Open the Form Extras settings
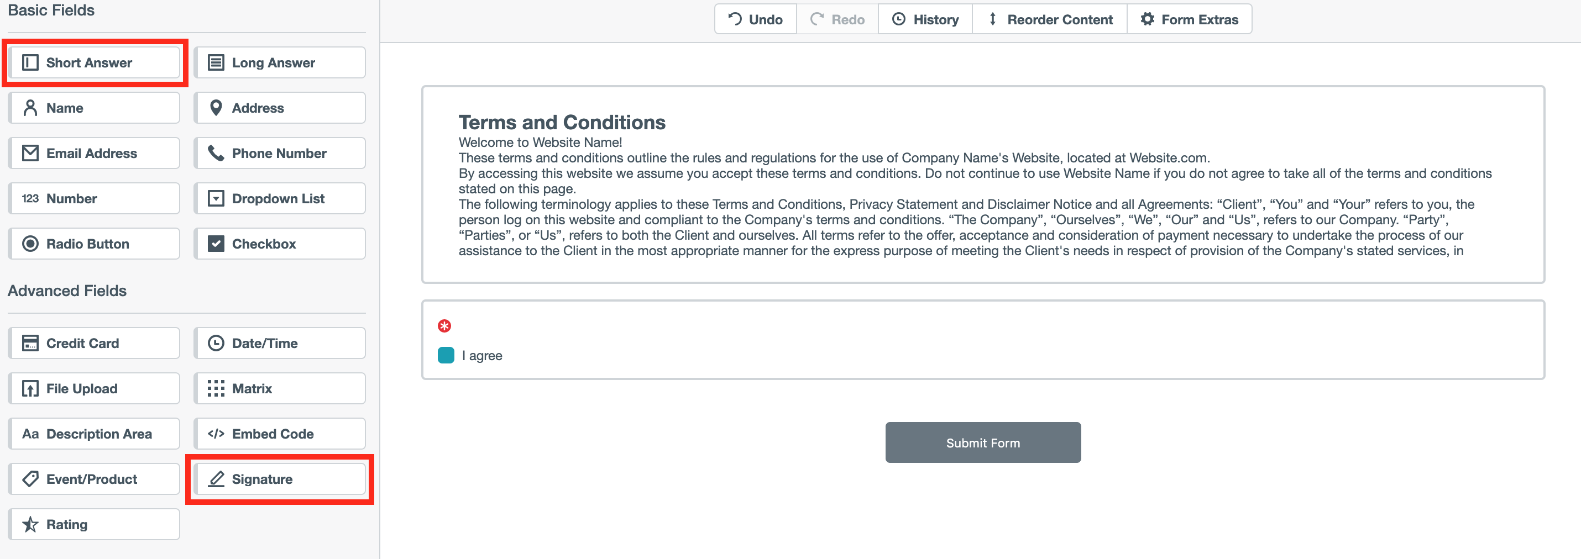This screenshot has width=1581, height=559. pyautogui.click(x=1189, y=20)
